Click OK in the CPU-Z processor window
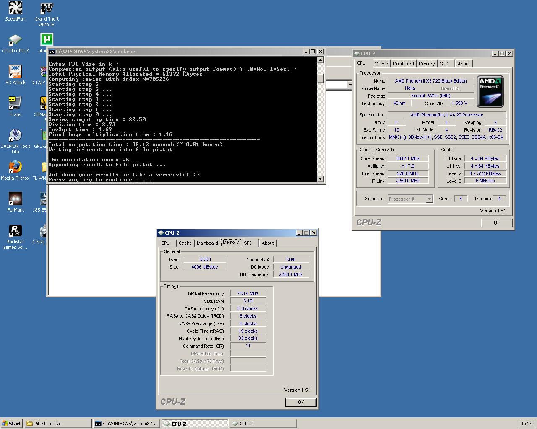This screenshot has width=537, height=429. point(497,223)
